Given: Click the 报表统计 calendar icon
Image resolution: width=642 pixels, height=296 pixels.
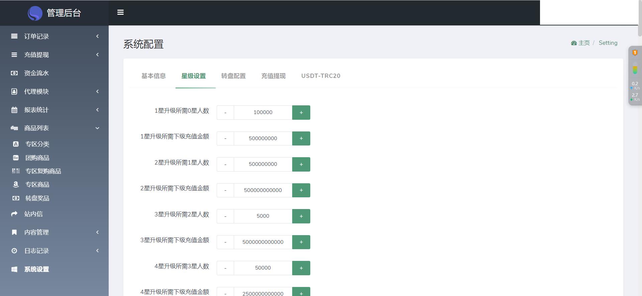Looking at the screenshot, I should pyautogui.click(x=14, y=110).
